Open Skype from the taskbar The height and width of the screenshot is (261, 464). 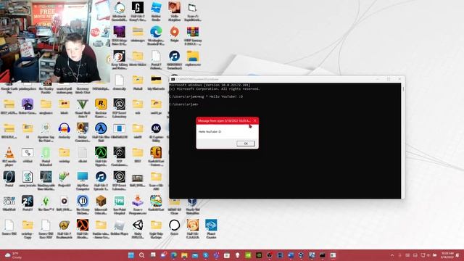pyautogui.click(x=206, y=255)
